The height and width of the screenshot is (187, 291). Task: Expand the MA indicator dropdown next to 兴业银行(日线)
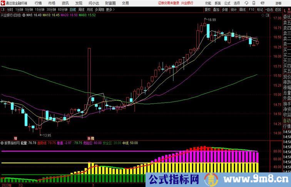pyautogui.click(x=24, y=15)
